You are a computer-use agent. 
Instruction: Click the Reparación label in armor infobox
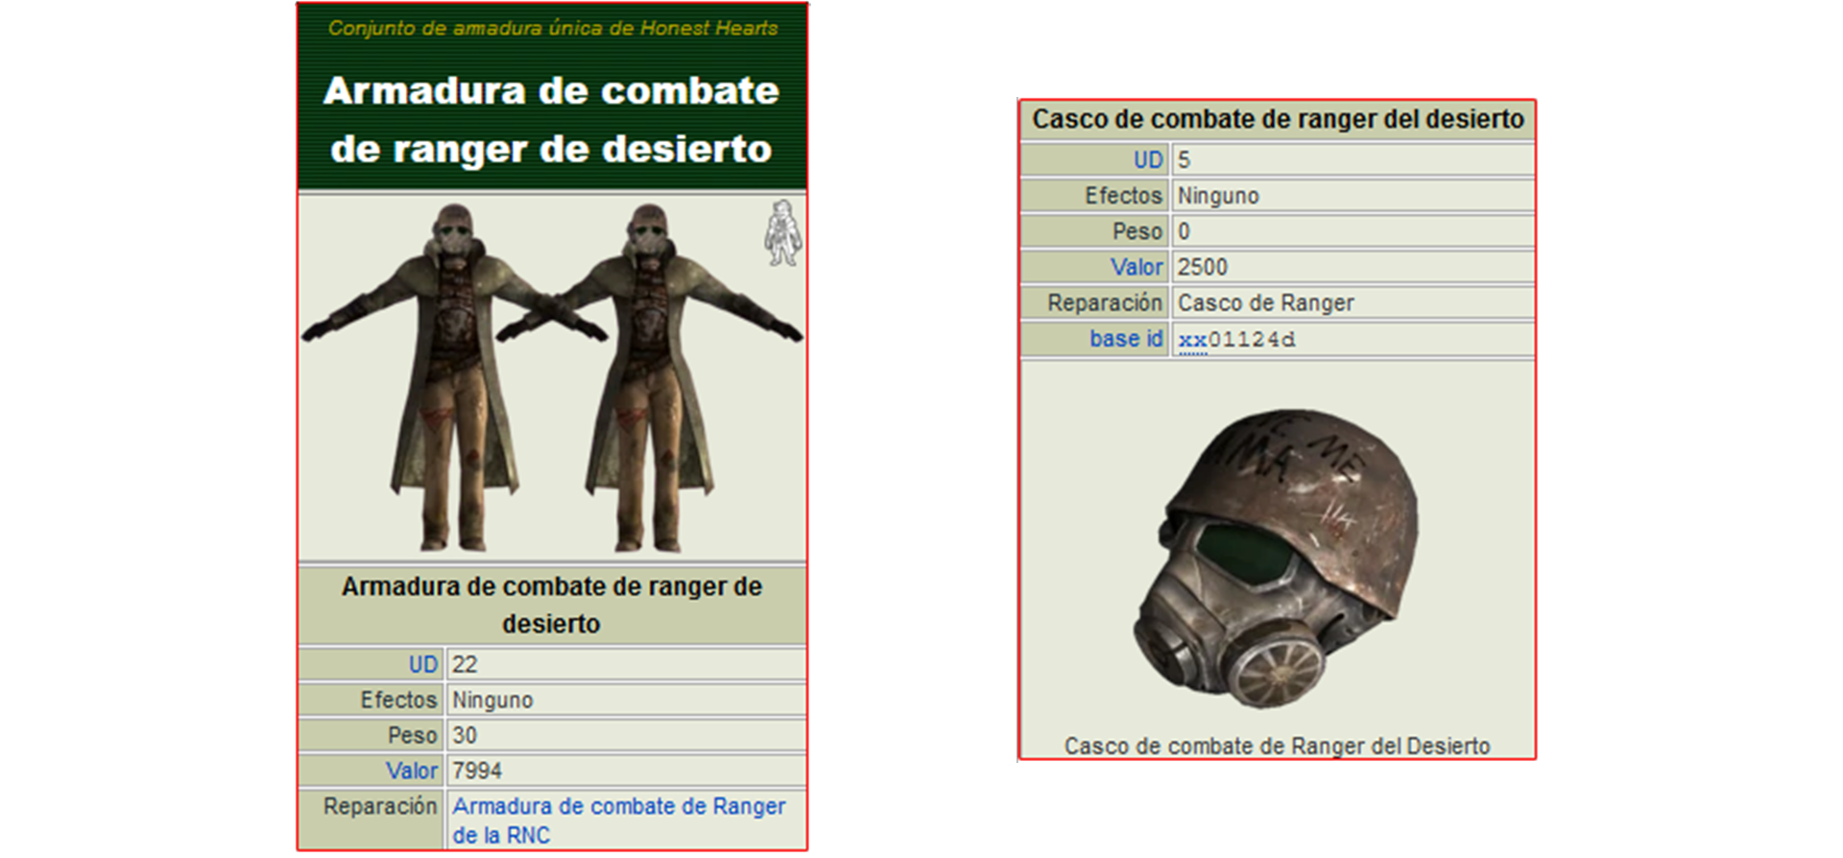point(380,806)
